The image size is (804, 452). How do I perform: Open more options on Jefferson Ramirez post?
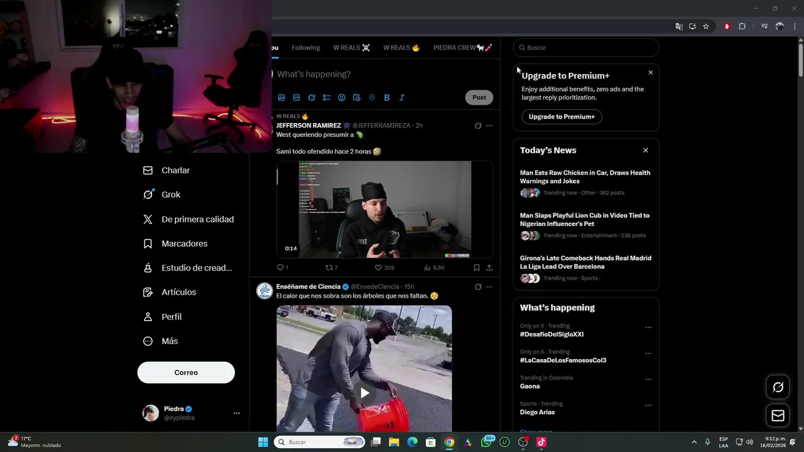489,126
